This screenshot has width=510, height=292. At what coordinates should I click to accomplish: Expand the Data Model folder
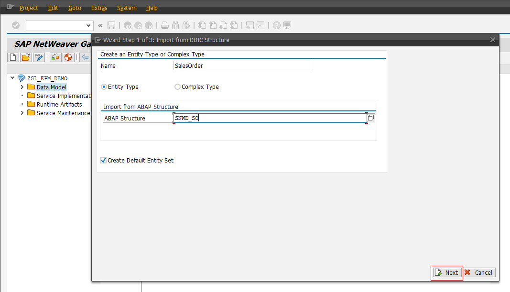(22, 87)
